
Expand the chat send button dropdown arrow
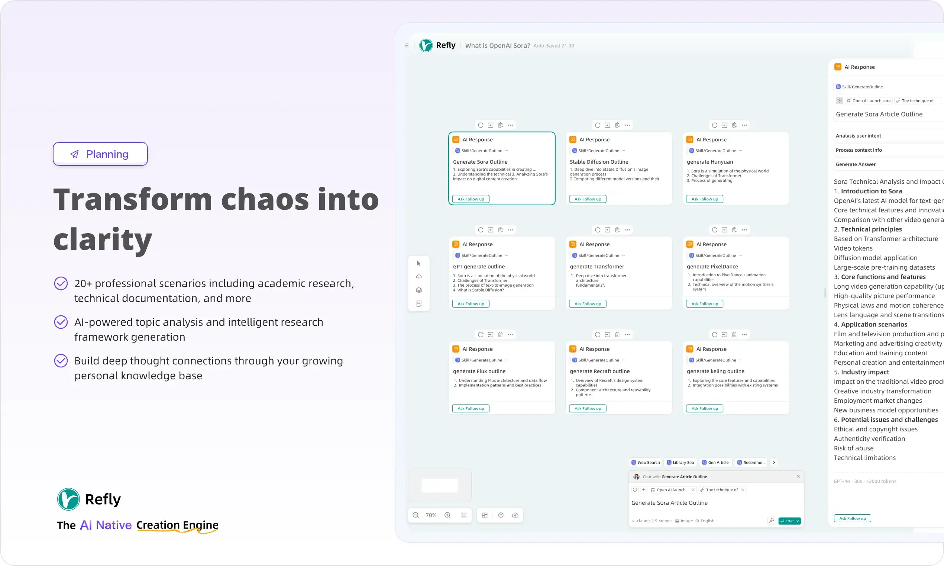797,521
